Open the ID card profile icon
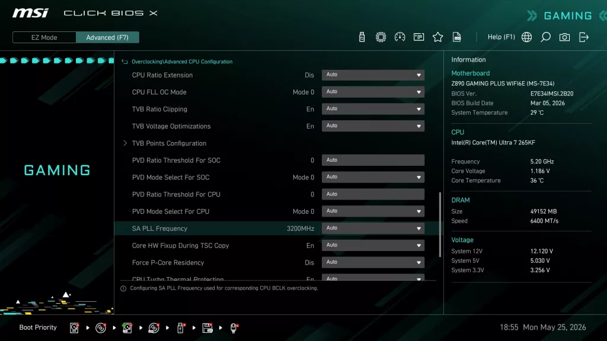The height and width of the screenshot is (341, 607). coord(418,37)
